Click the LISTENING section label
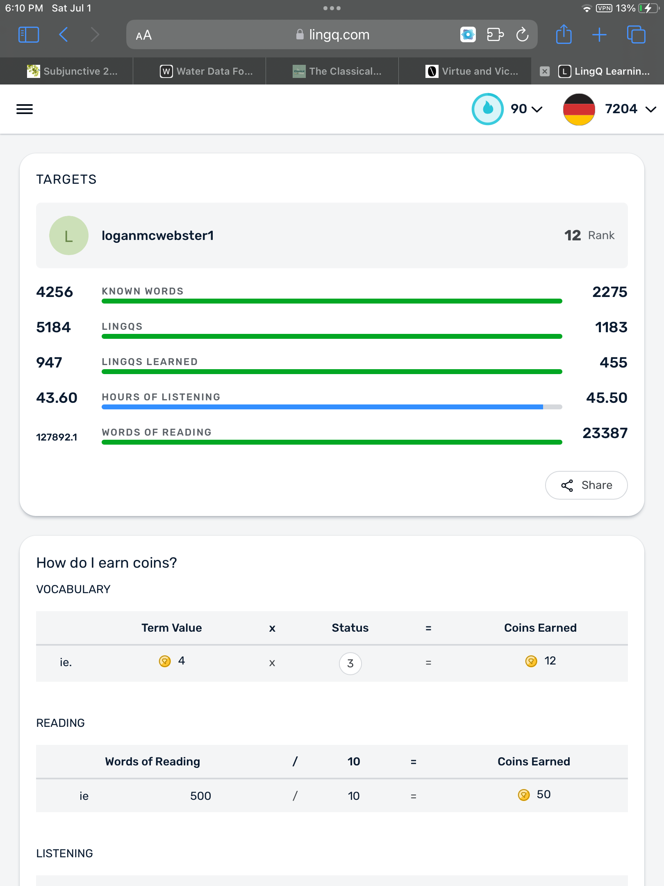 click(65, 854)
